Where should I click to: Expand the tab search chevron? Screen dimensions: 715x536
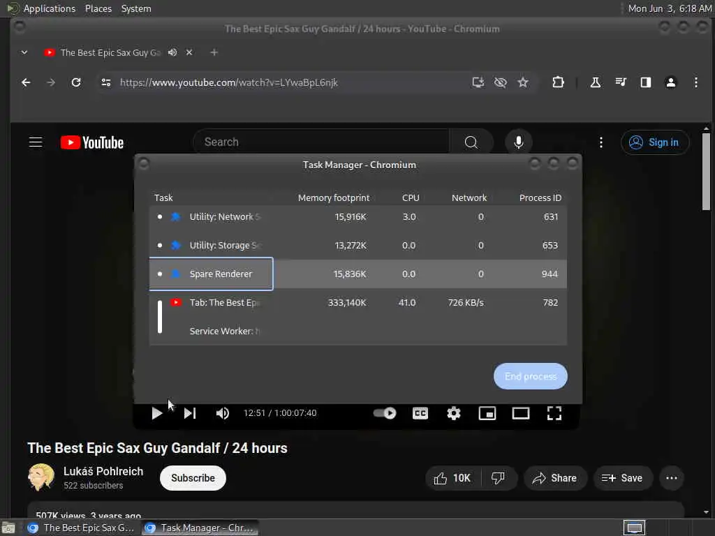pyautogui.click(x=24, y=52)
